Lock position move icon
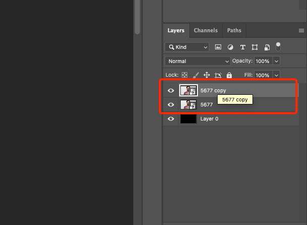The image size is (307, 225). tap(207, 75)
